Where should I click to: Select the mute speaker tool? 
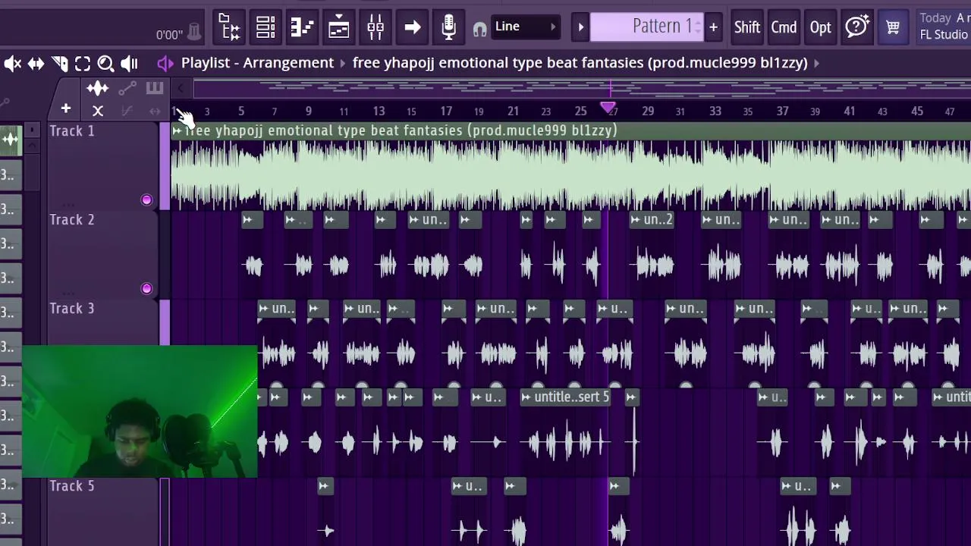(12, 64)
